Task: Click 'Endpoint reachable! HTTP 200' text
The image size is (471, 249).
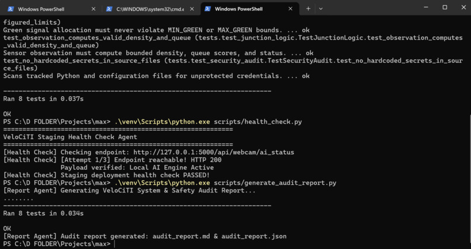Action: point(168,160)
